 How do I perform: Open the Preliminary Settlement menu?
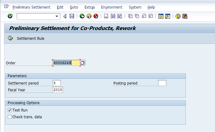[x=31, y=7]
